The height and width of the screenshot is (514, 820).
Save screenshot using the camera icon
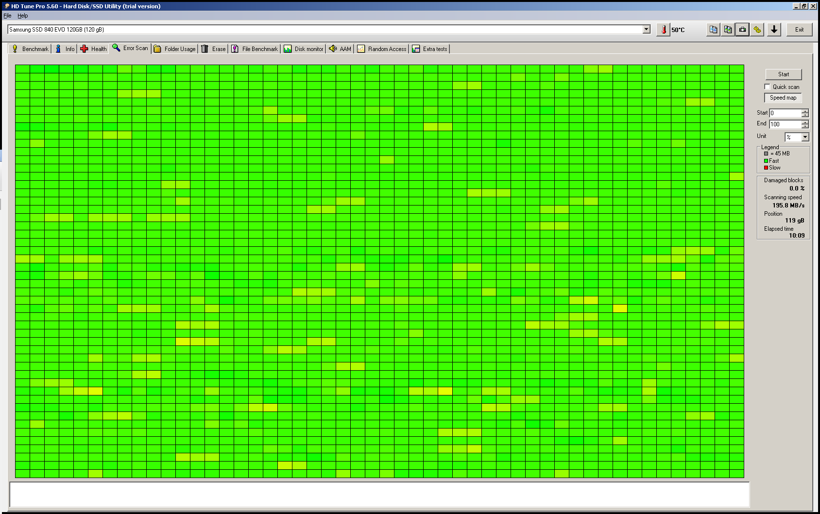click(x=742, y=30)
